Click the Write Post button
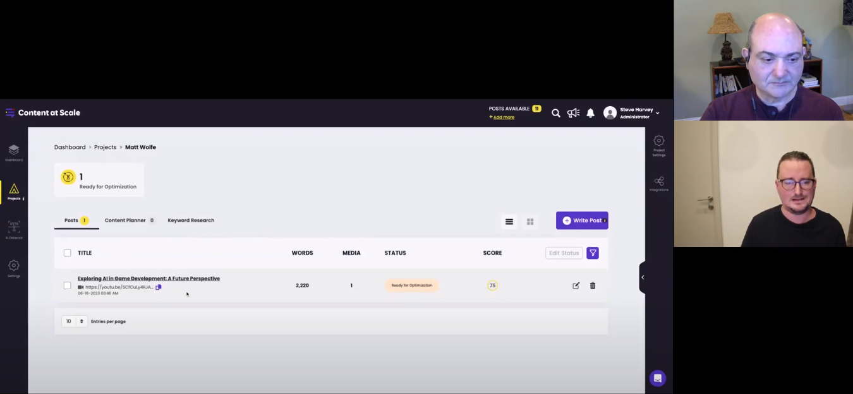The image size is (853, 394). click(x=581, y=220)
